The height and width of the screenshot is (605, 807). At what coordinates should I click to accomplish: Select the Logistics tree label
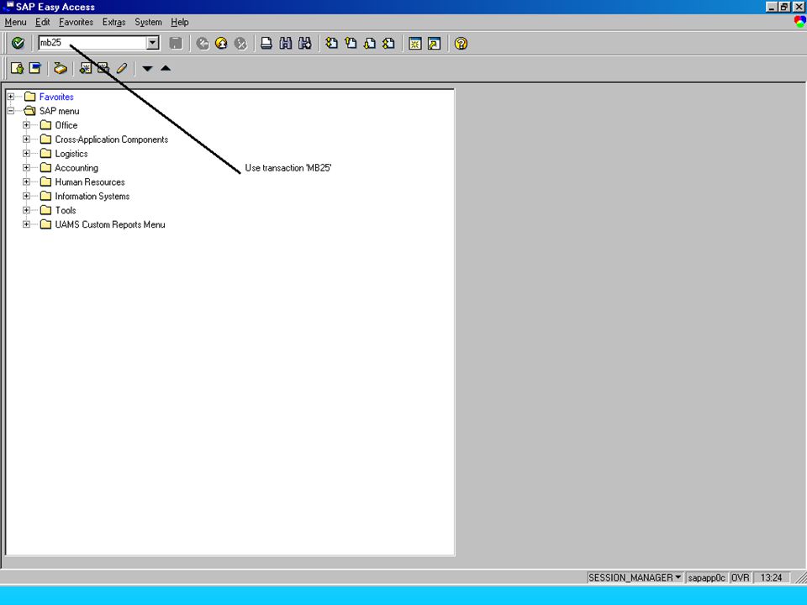tap(71, 154)
